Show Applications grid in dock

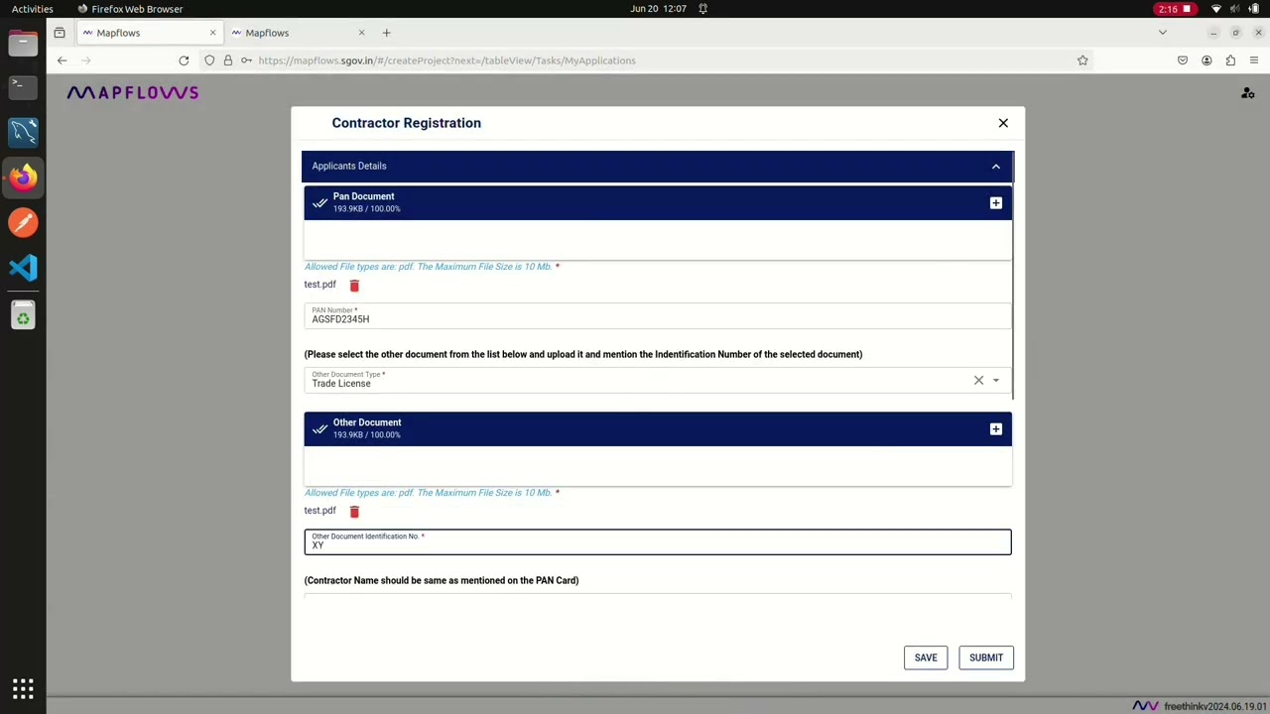tap(23, 688)
